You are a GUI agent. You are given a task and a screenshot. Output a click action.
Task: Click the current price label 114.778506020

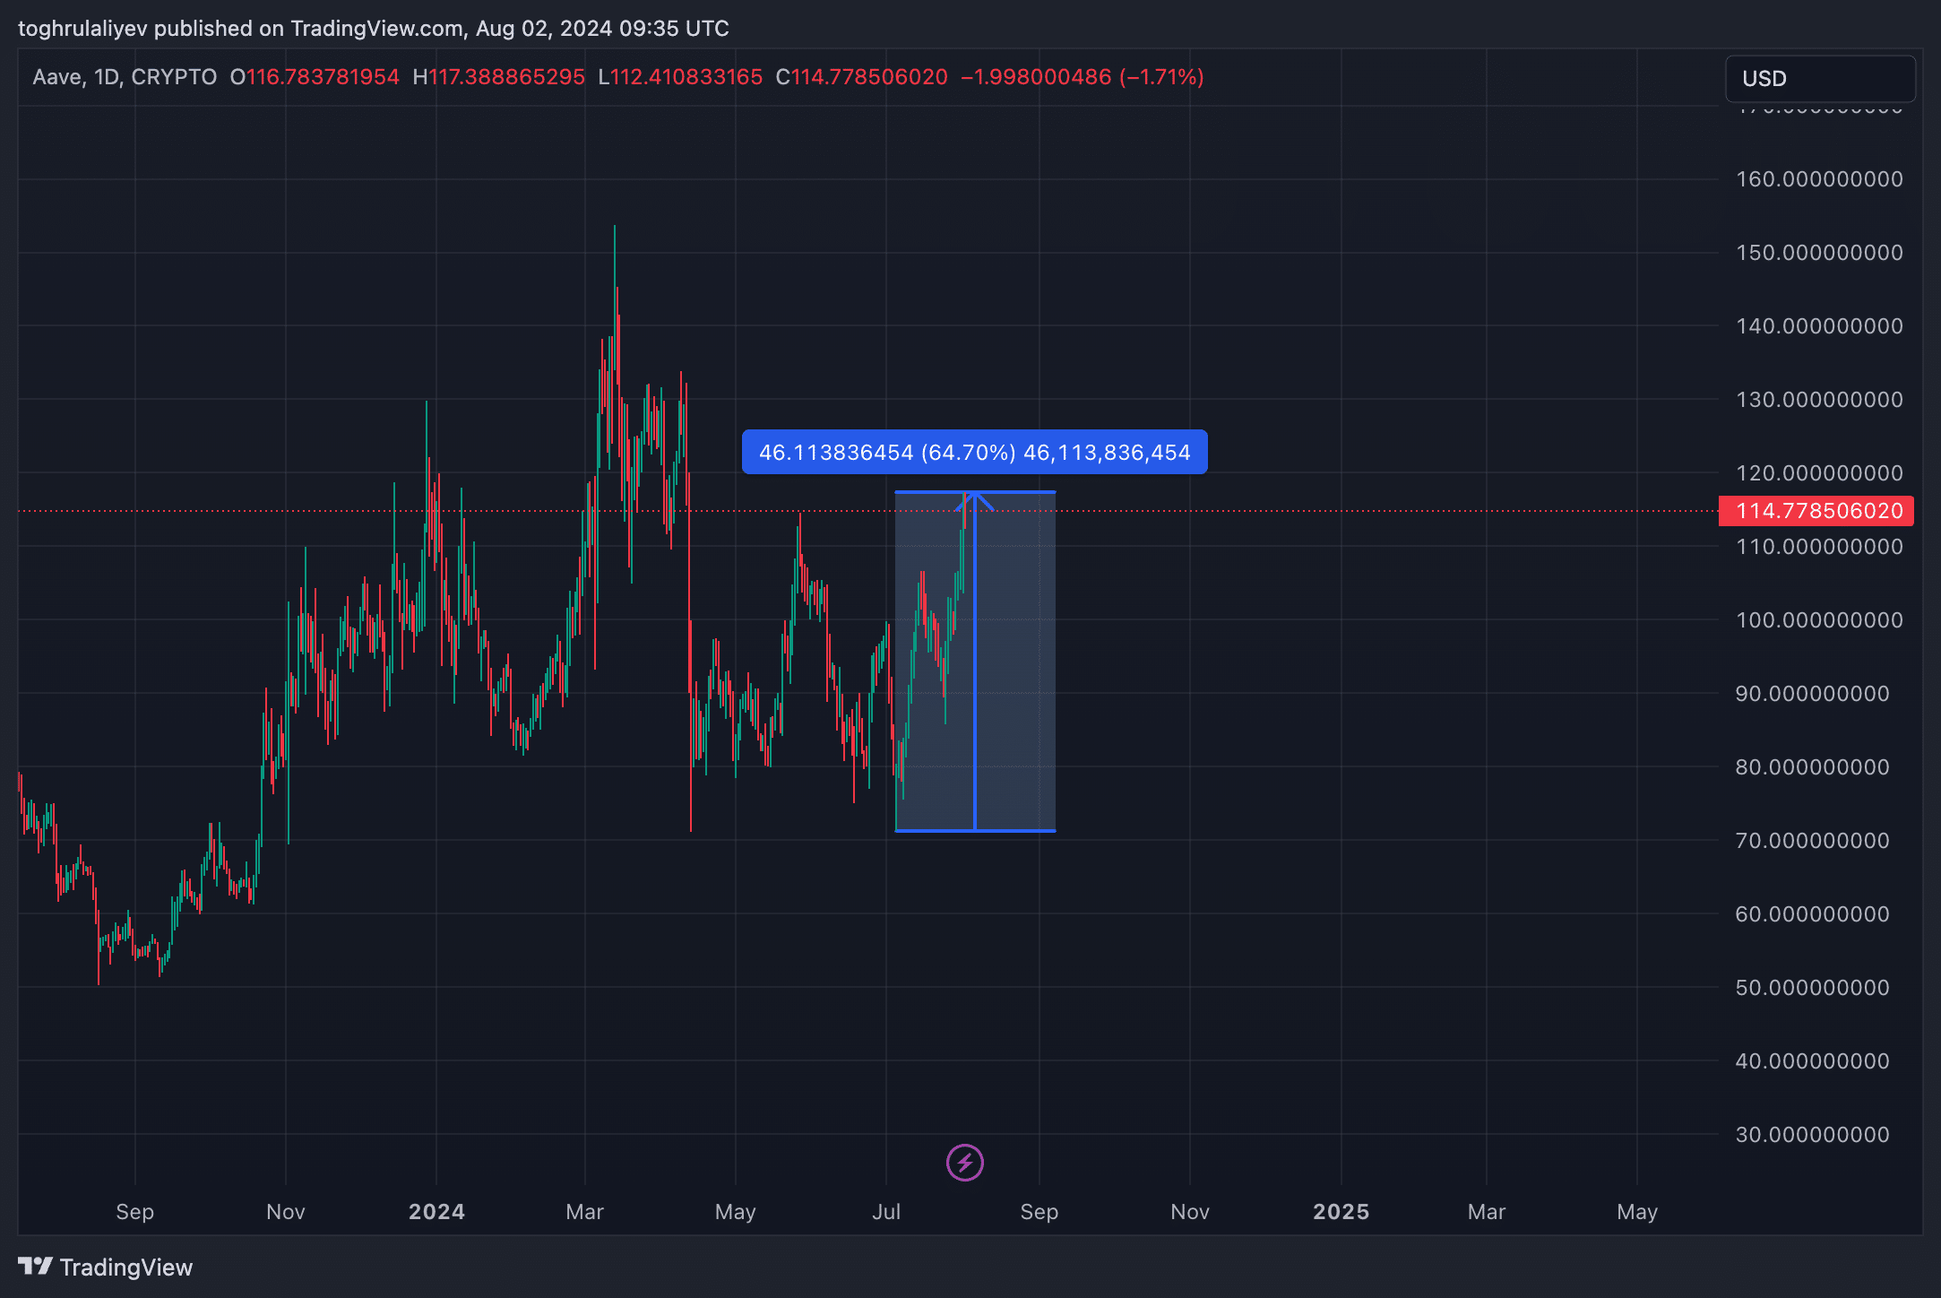pyautogui.click(x=1816, y=511)
